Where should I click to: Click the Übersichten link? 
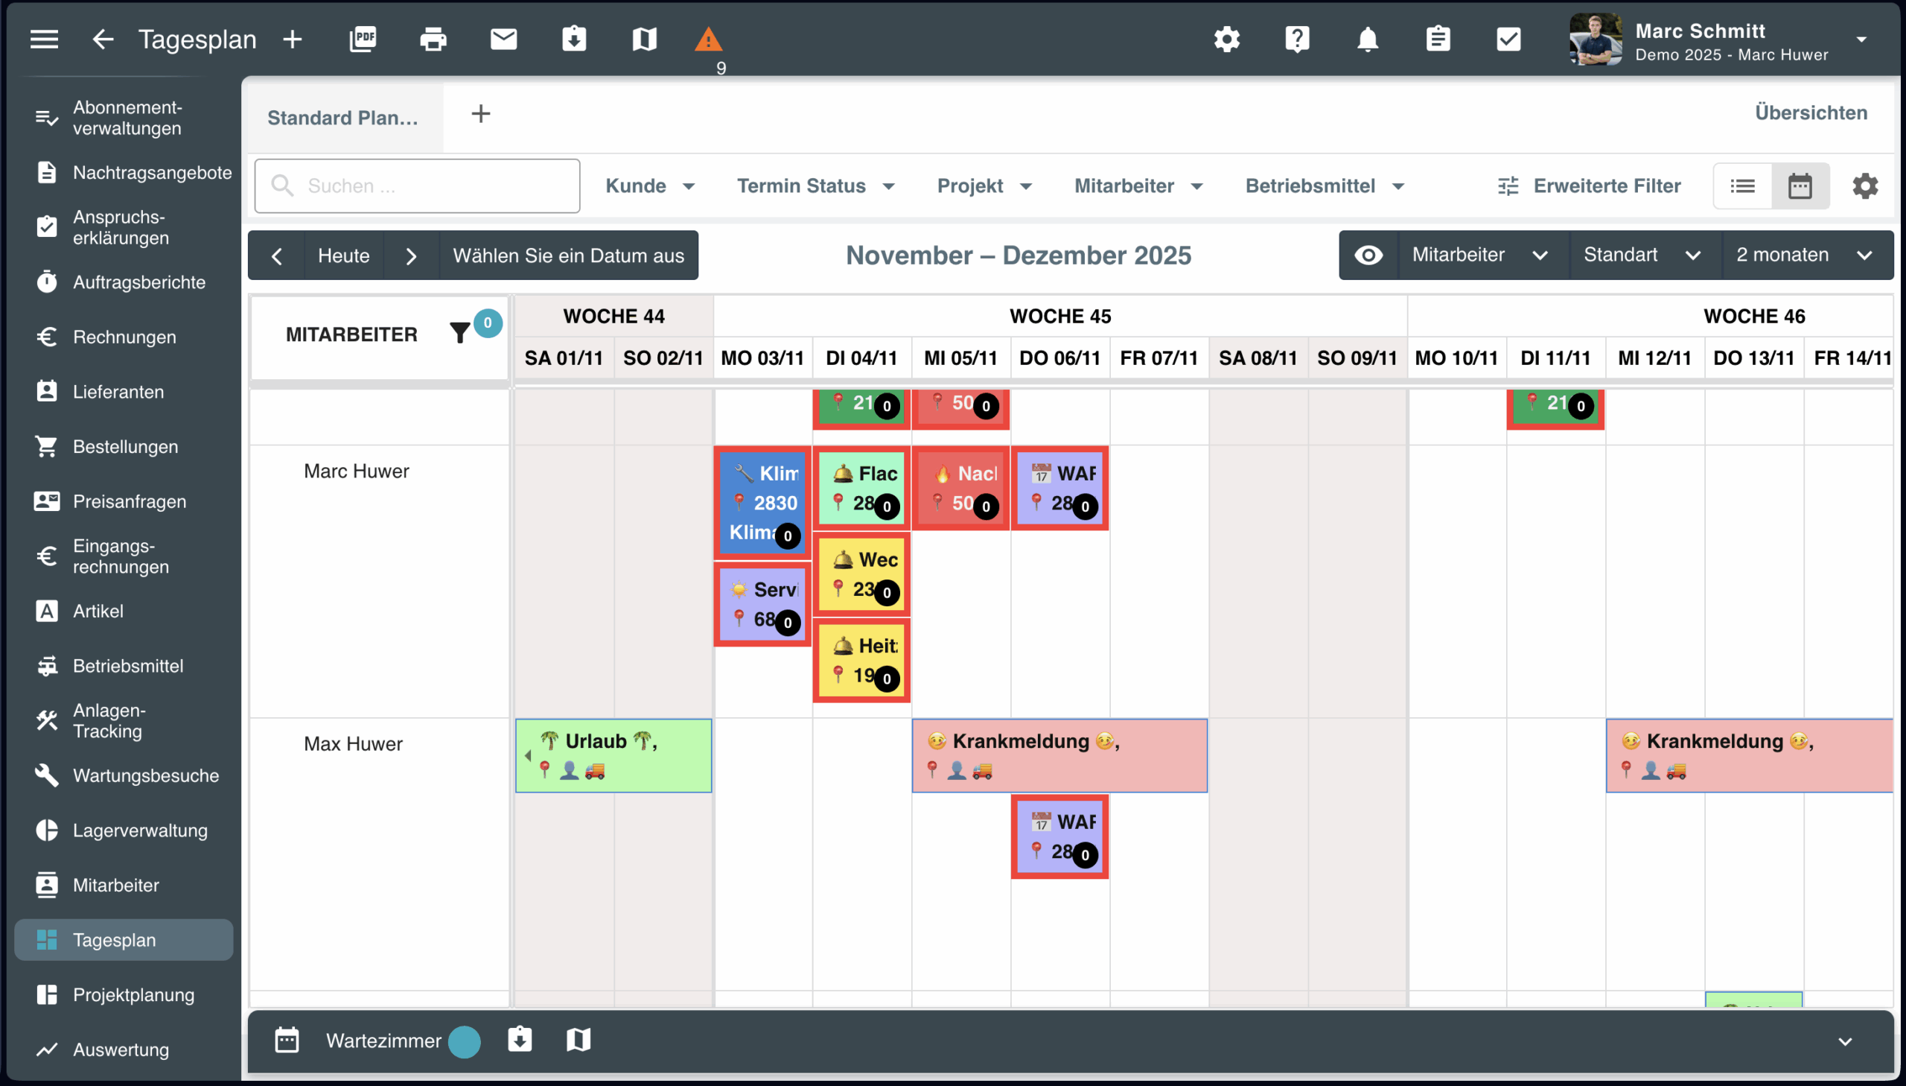click(1811, 112)
